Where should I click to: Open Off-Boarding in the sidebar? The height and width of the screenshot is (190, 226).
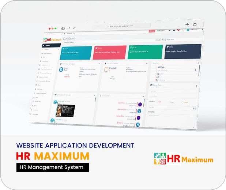(37, 102)
